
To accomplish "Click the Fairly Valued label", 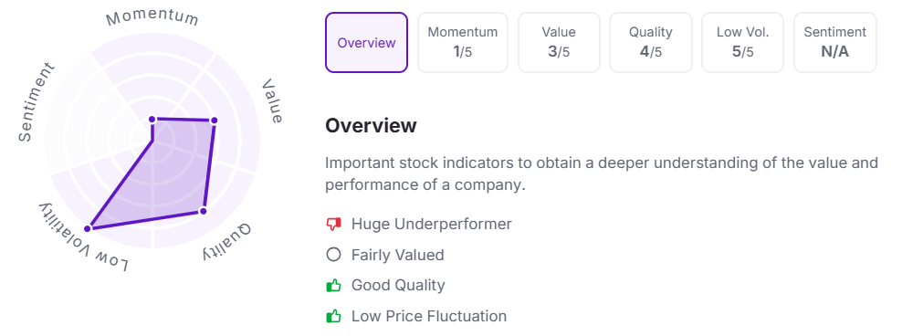I will tap(397, 255).
